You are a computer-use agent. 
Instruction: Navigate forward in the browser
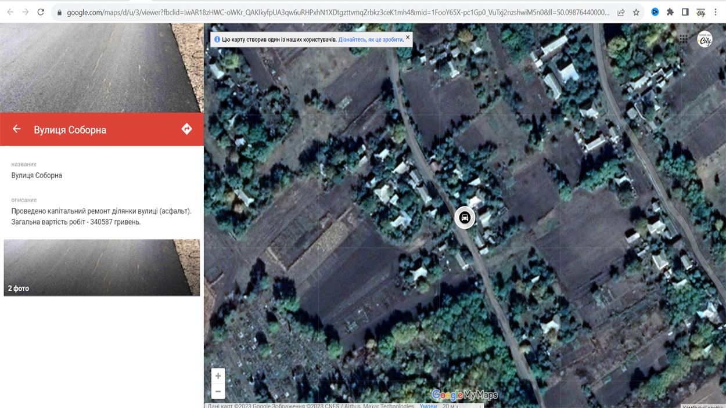[26, 12]
